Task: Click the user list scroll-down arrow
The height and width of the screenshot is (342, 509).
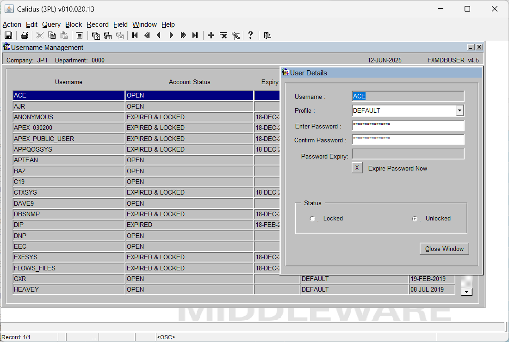Action: point(467,292)
